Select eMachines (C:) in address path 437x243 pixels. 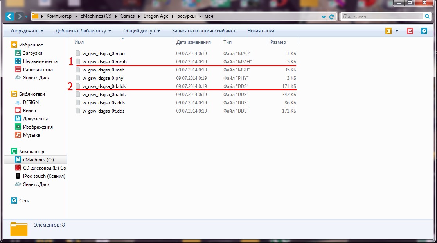[x=96, y=16]
